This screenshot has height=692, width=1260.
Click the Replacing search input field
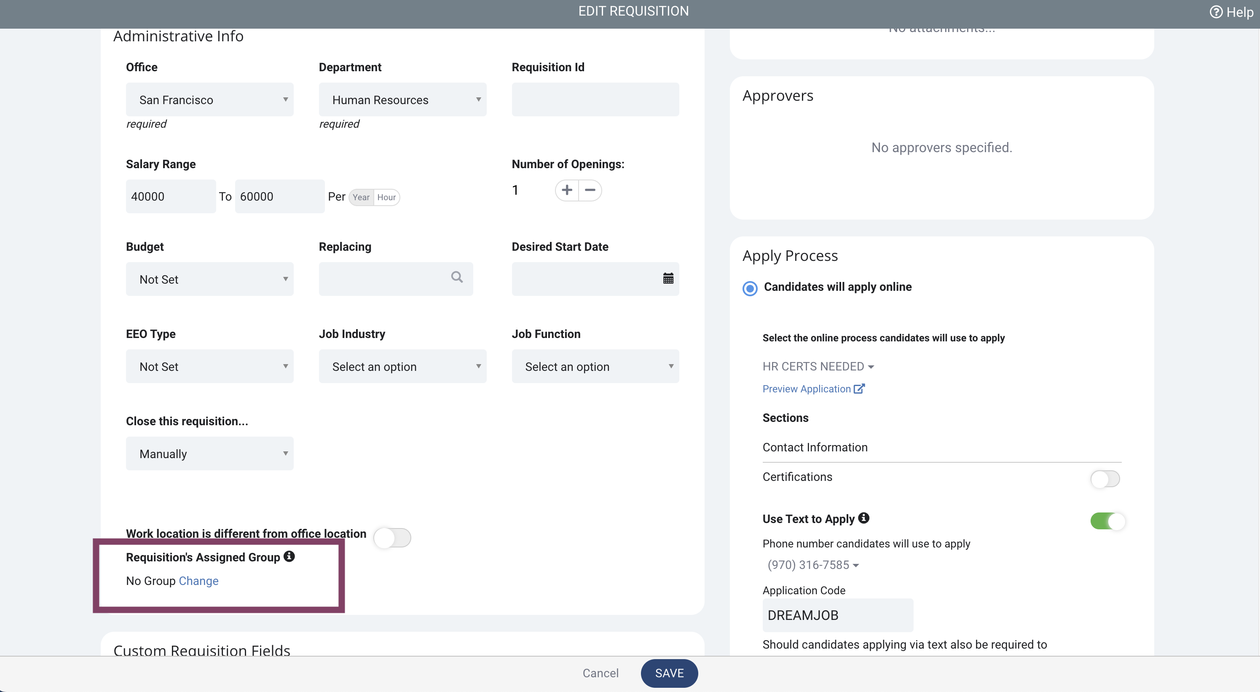396,279
